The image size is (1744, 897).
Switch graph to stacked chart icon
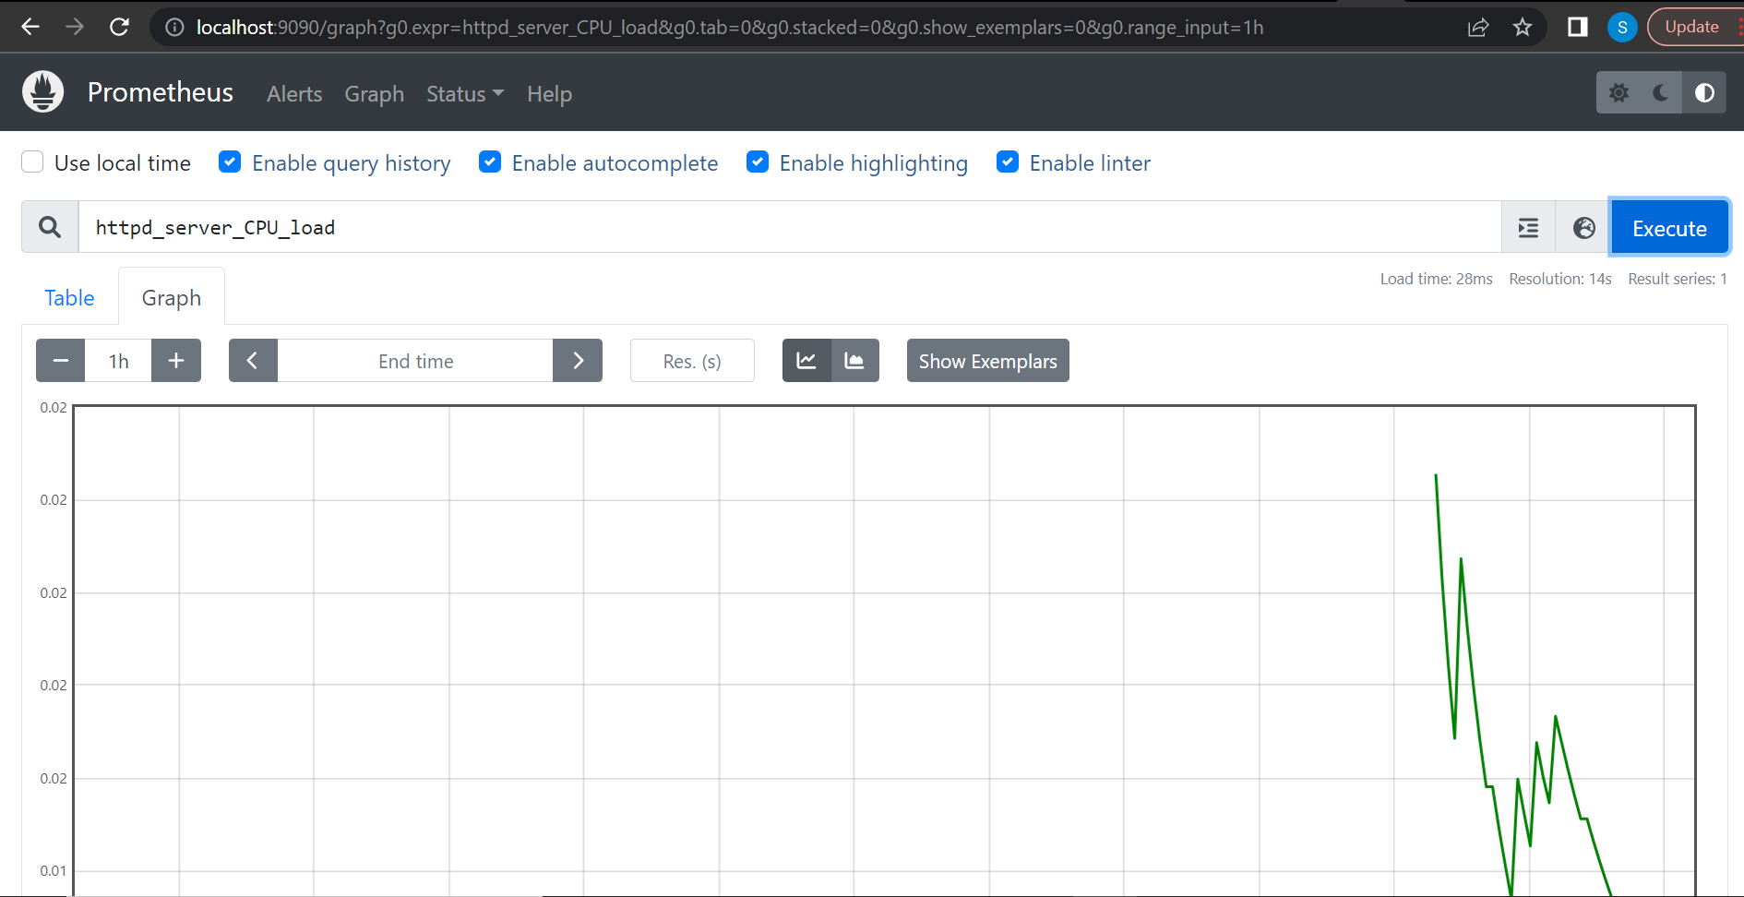click(854, 360)
